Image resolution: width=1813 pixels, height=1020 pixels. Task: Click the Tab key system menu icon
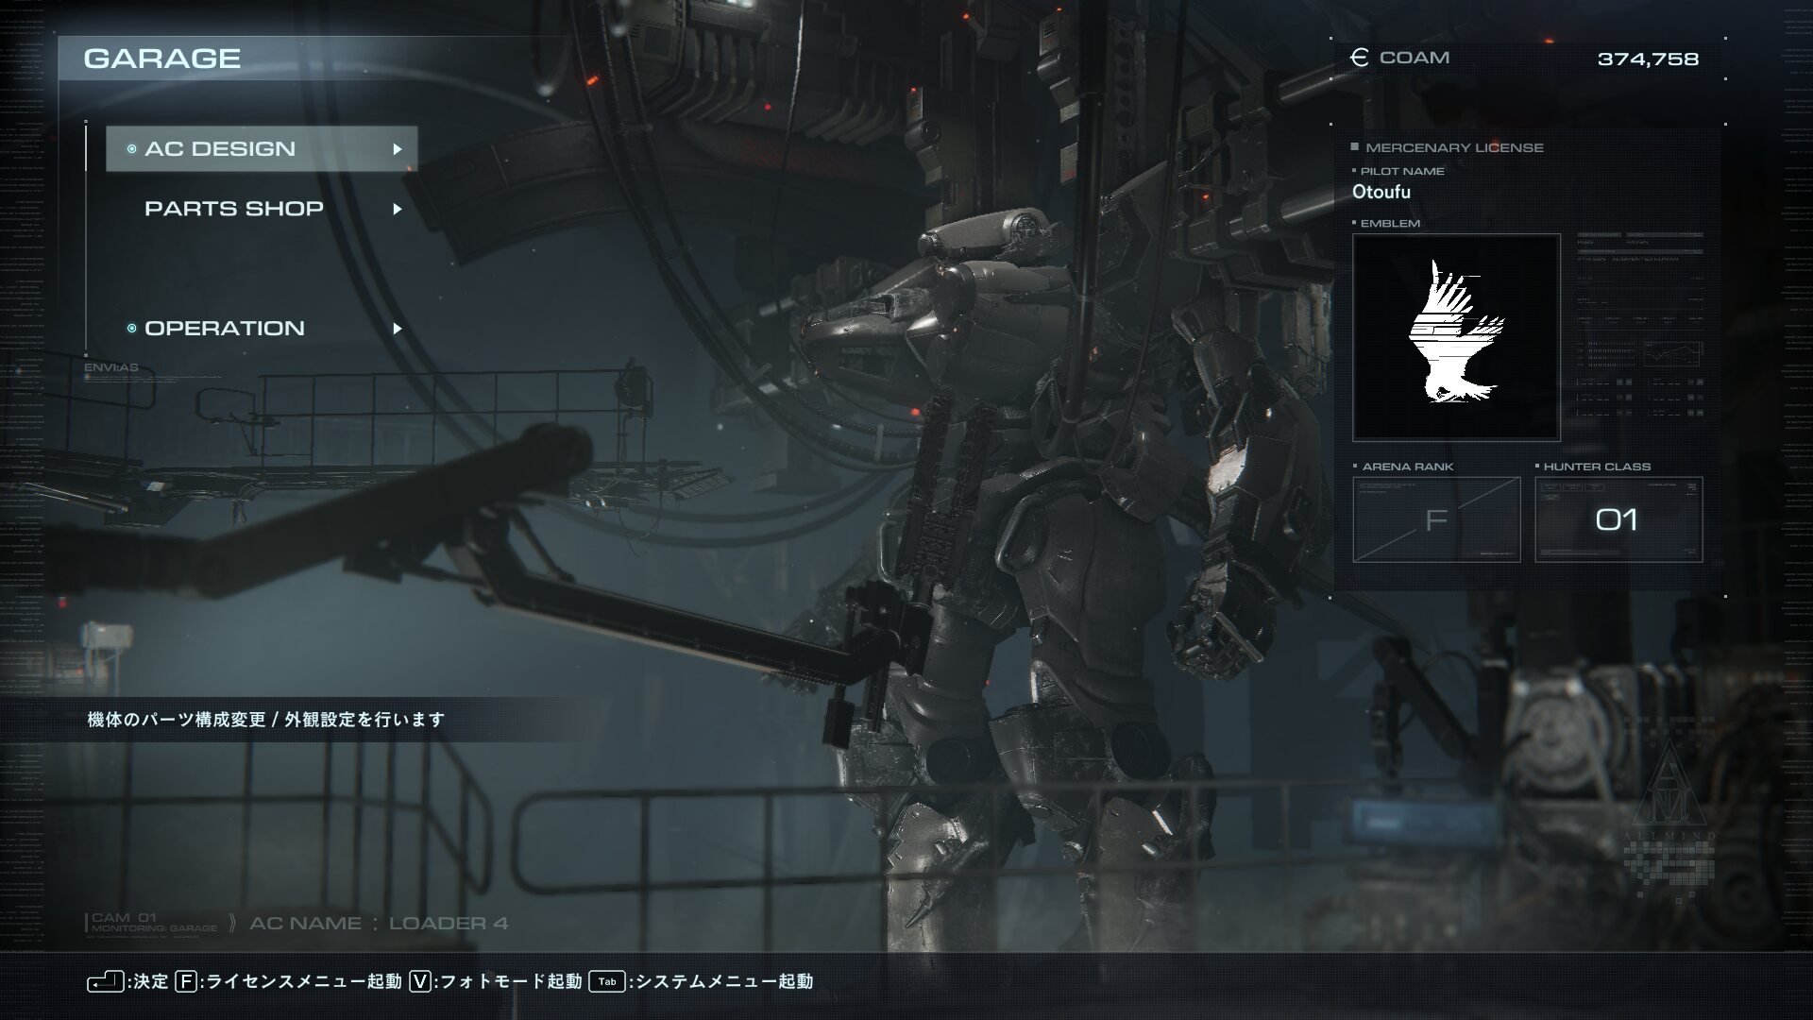coord(607,981)
